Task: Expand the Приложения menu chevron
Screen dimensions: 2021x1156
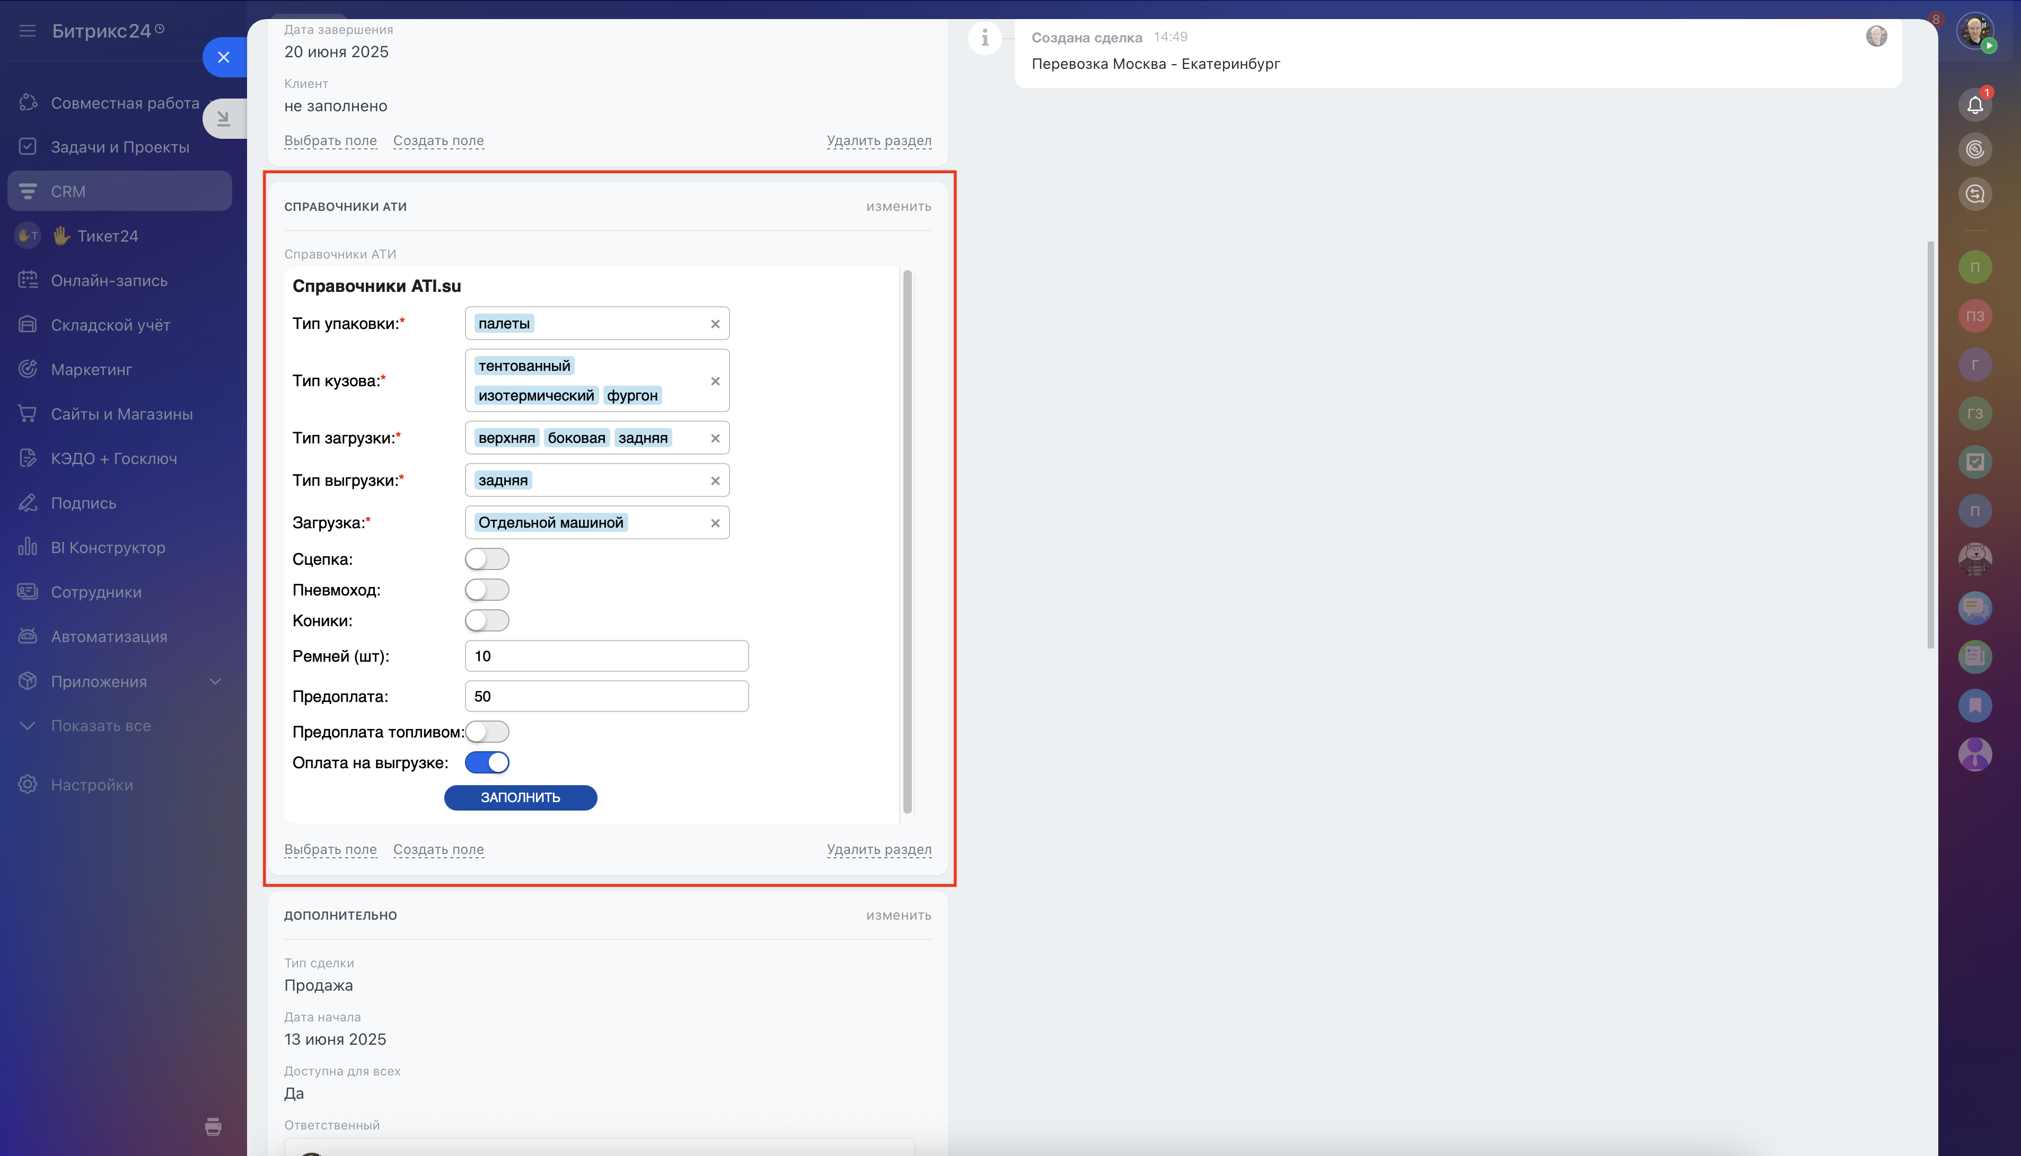Action: [x=215, y=681]
